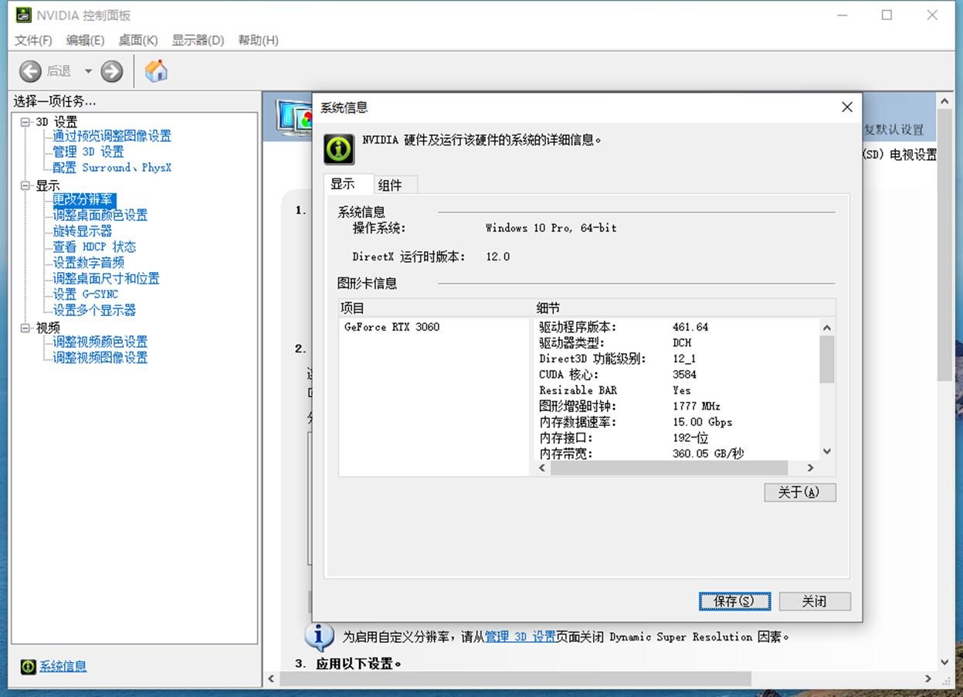Open the back history dropdown arrow

[88, 71]
